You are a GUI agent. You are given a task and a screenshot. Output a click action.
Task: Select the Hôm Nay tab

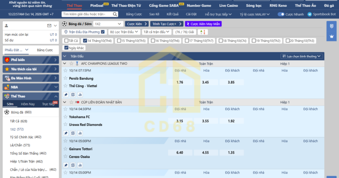(x=28, y=104)
